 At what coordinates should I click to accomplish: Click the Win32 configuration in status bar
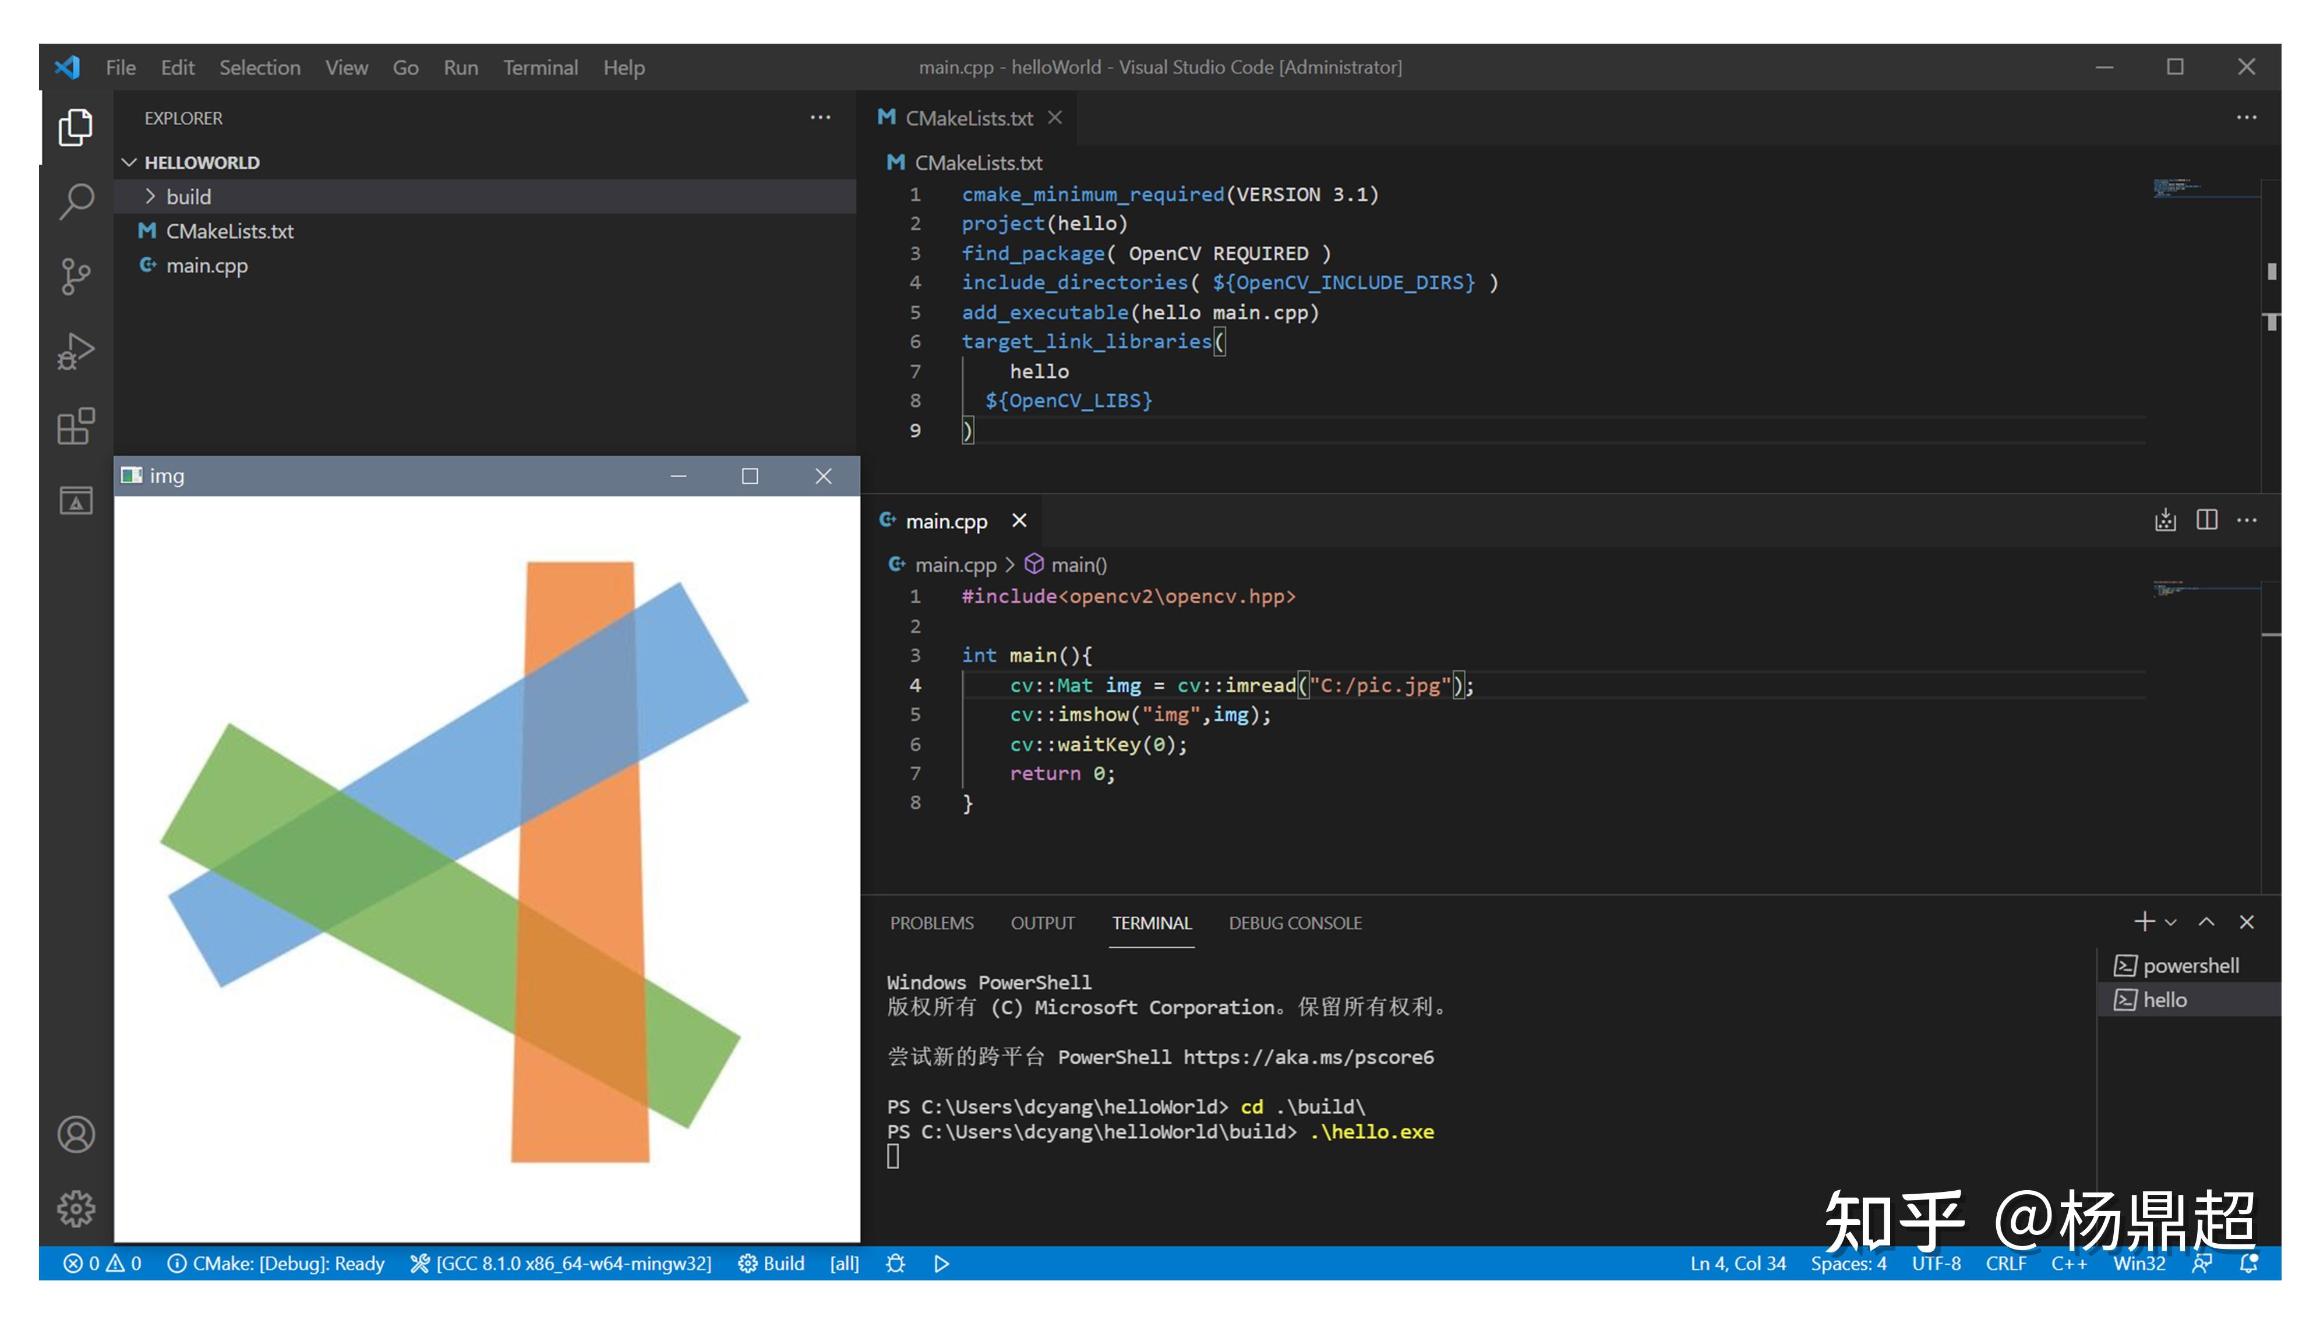[x=2139, y=1264]
